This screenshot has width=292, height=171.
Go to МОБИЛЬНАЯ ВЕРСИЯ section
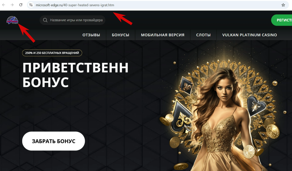coord(163,35)
